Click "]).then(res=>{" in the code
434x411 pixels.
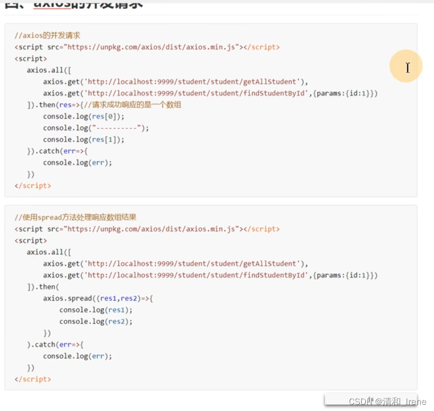(55, 105)
